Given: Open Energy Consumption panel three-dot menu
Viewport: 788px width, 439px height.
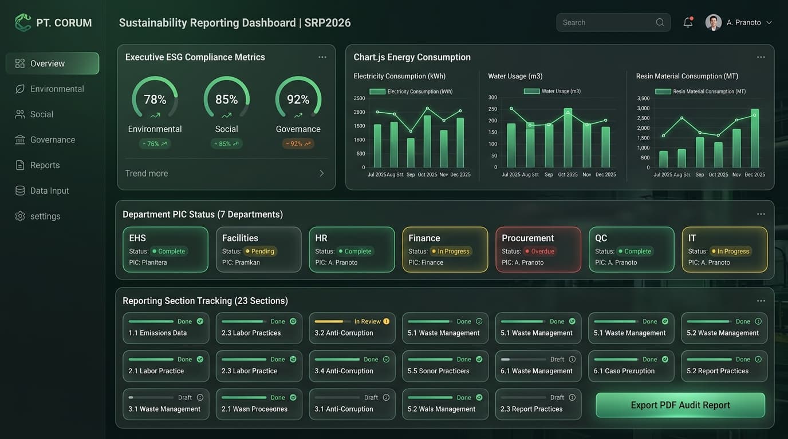Looking at the screenshot, I should (x=761, y=57).
